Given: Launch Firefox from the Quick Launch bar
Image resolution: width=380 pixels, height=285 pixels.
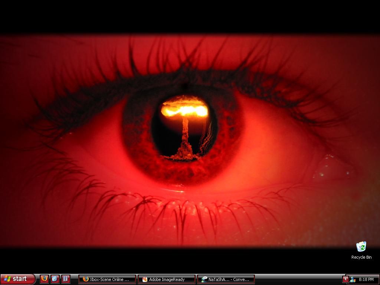Looking at the screenshot, I should pyautogui.click(x=45, y=279).
